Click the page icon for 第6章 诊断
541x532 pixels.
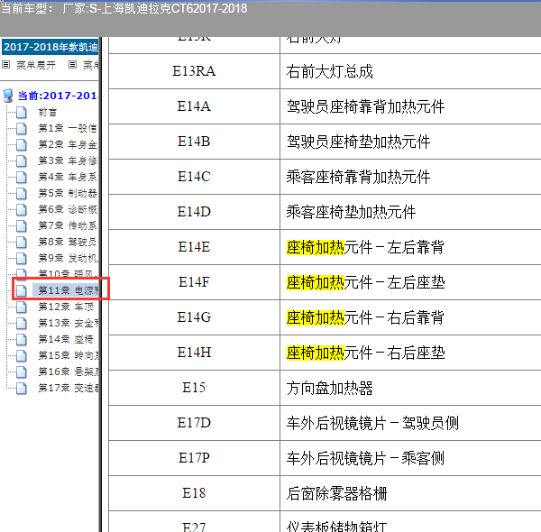coord(22,209)
